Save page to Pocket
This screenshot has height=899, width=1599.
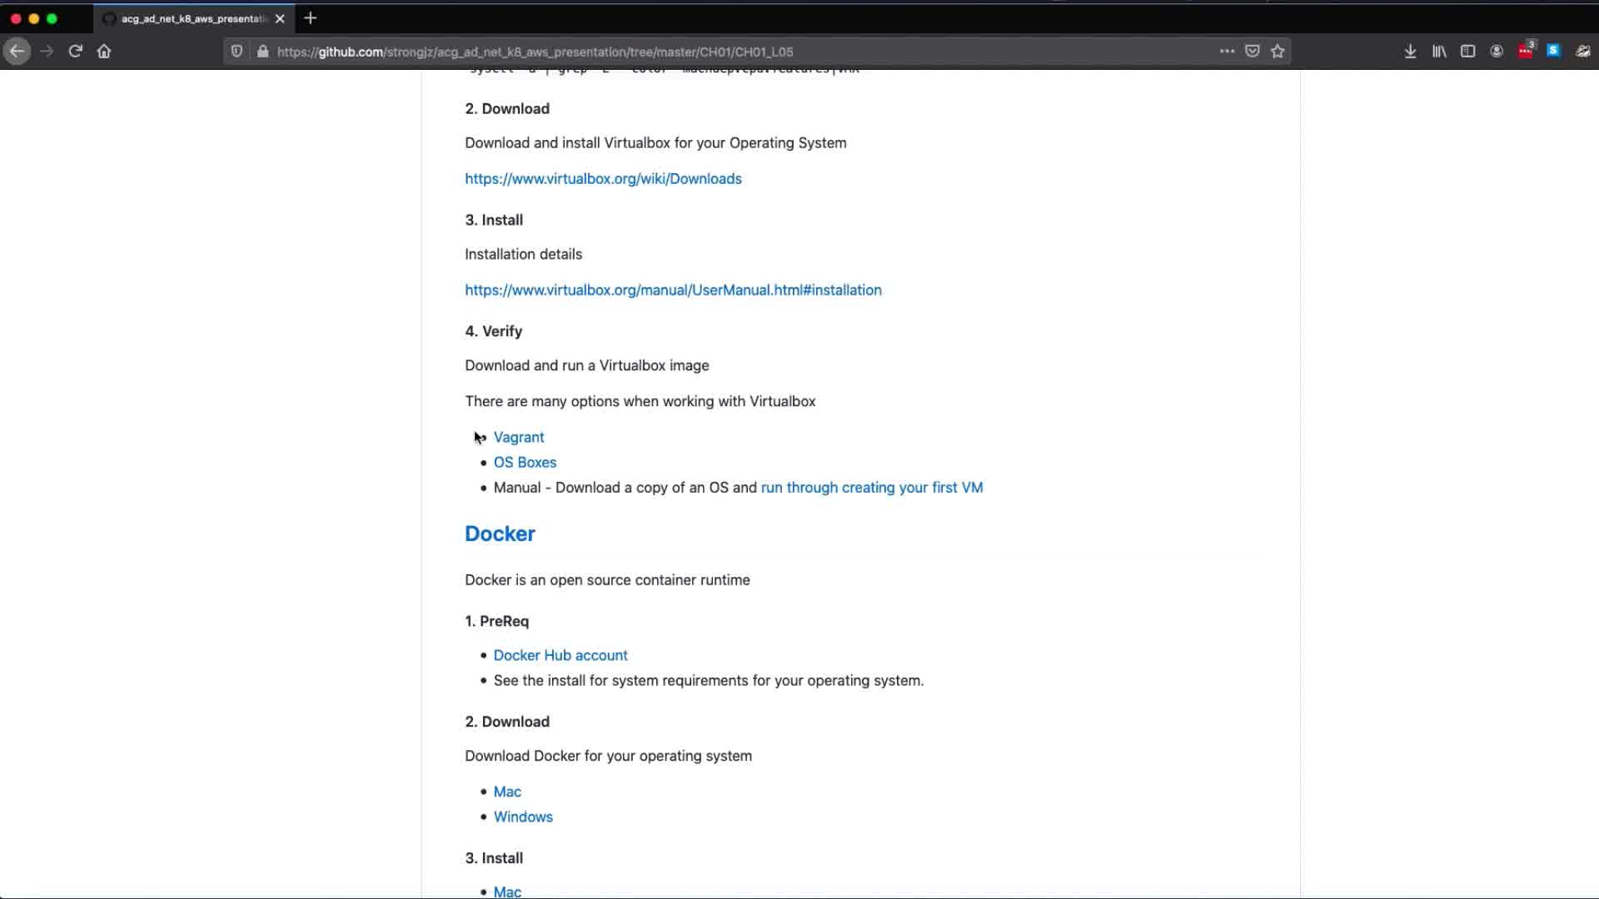coord(1252,52)
